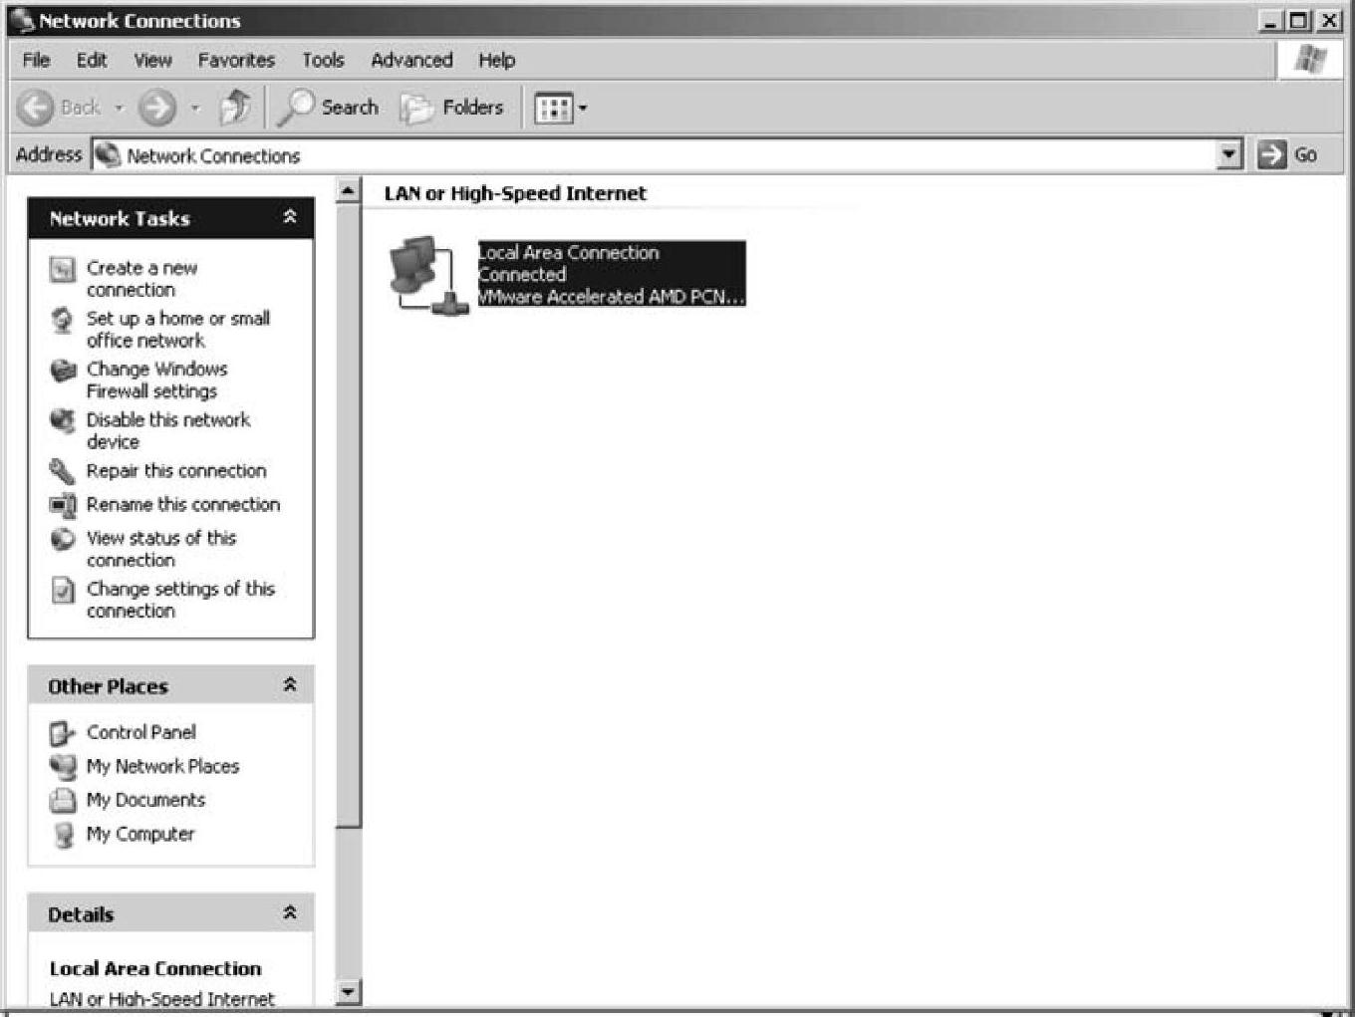The image size is (1355, 1017).
Task: Open the Search toolbar button
Action: (x=329, y=108)
